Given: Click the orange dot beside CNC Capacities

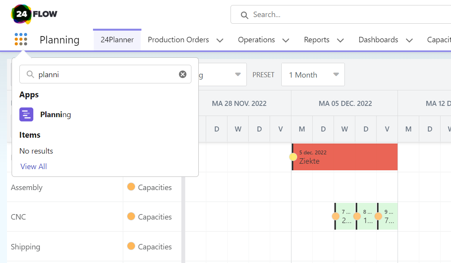Looking at the screenshot, I should pos(131,216).
